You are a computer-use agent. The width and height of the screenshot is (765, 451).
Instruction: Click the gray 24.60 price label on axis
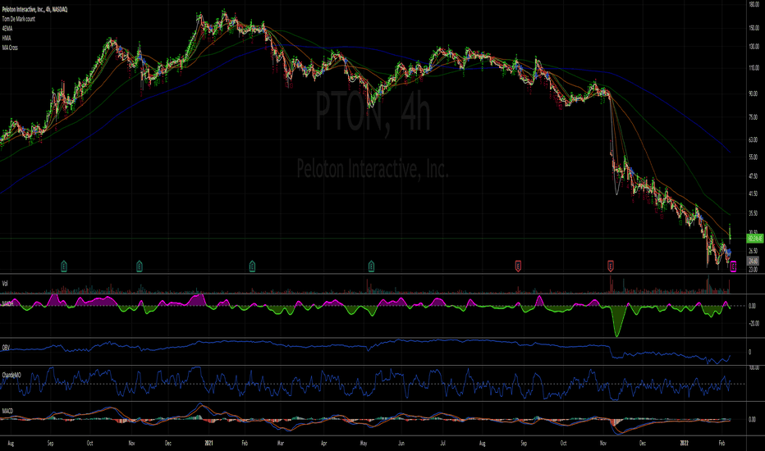point(754,262)
